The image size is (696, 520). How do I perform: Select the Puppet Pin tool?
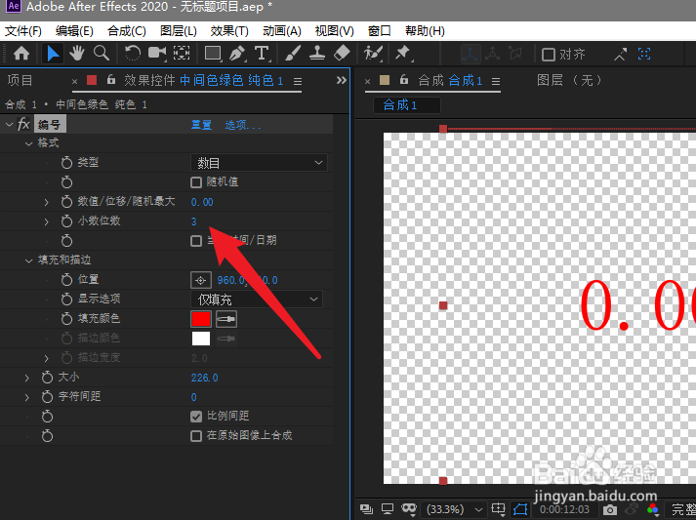pyautogui.click(x=402, y=54)
